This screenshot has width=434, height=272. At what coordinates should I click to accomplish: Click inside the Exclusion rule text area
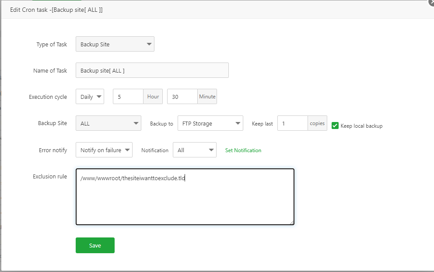pyautogui.click(x=185, y=197)
